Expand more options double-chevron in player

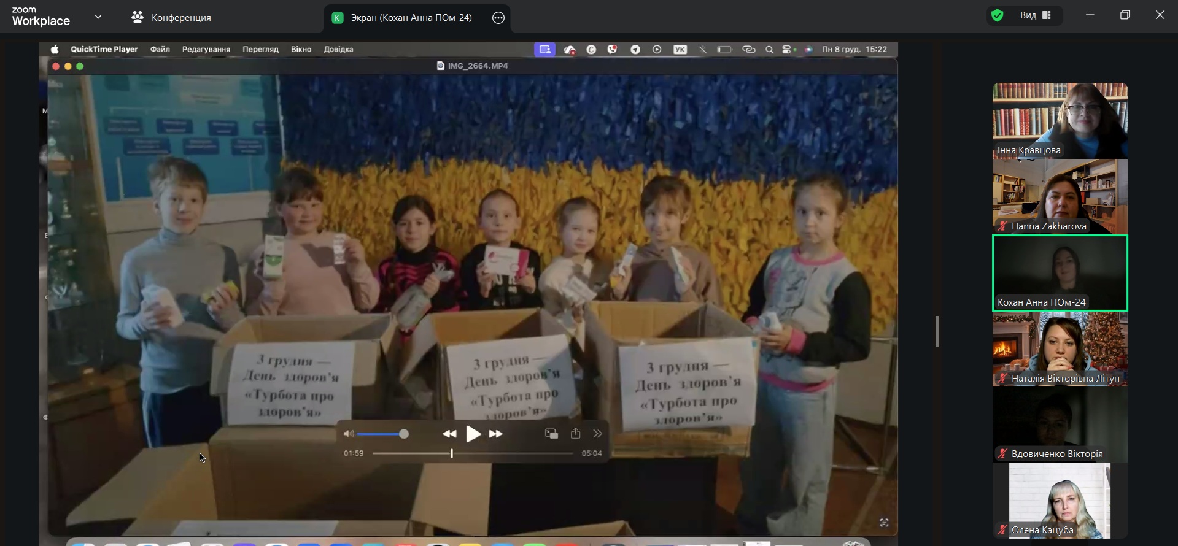[598, 434]
